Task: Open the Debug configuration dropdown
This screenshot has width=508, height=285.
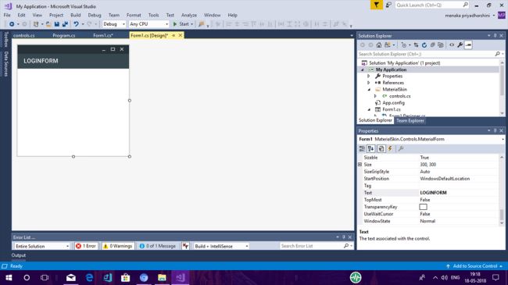Action: 114,24
